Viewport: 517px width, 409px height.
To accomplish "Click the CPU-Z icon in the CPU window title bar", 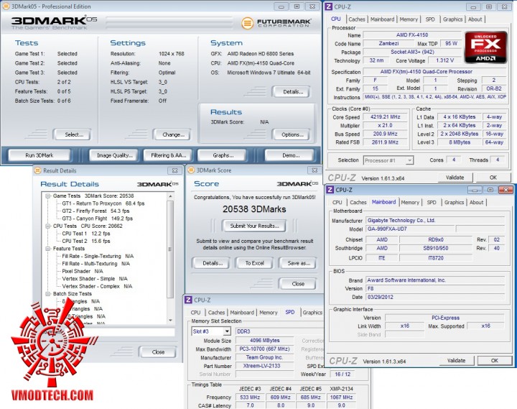I will pyautogui.click(x=329, y=6).
